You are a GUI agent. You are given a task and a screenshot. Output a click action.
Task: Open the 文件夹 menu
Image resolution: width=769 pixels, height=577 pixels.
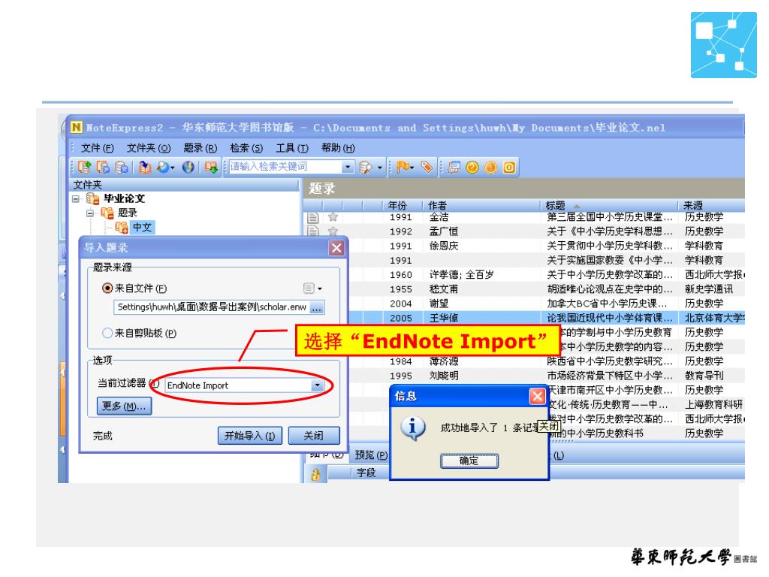[x=149, y=148]
